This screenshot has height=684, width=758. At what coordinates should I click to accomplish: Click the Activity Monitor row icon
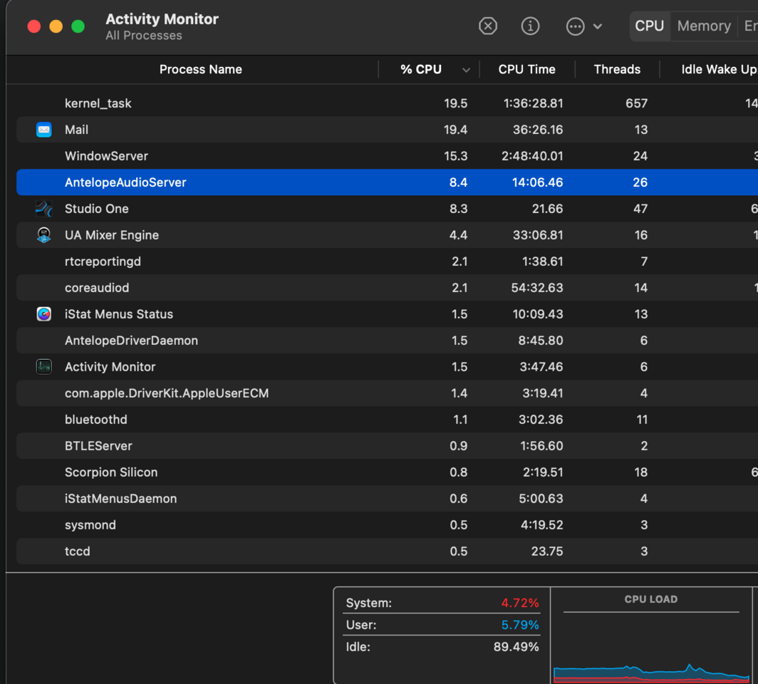tap(44, 367)
